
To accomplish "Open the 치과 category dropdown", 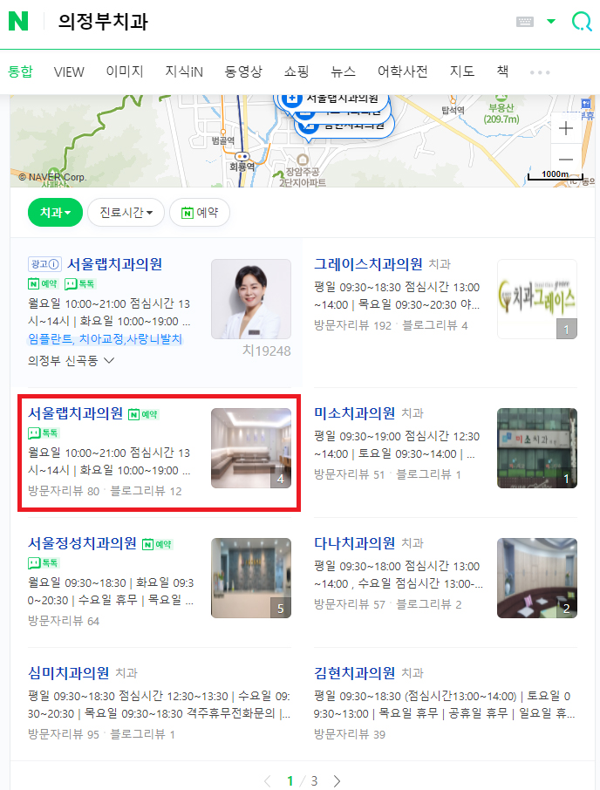I will [x=56, y=212].
